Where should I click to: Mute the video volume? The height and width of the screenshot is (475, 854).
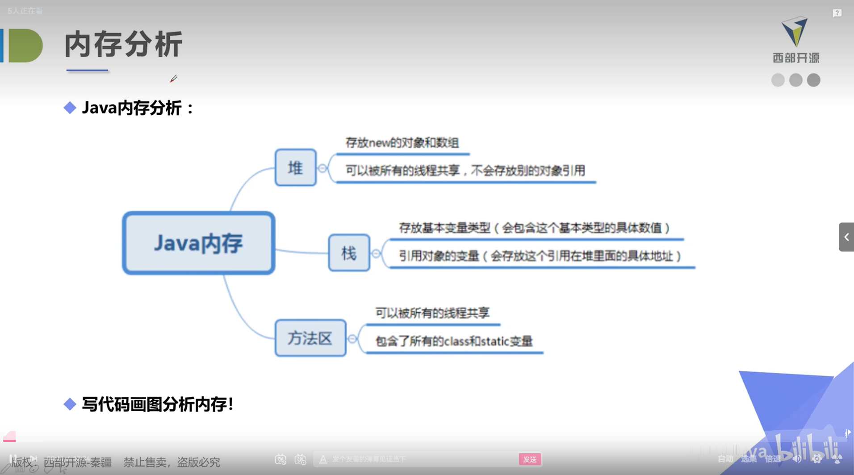click(797, 459)
